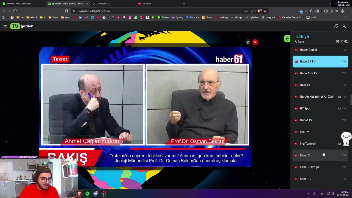Open the Piano bookmark
This screenshot has height=198, width=352.
pyautogui.click(x=207, y=17)
